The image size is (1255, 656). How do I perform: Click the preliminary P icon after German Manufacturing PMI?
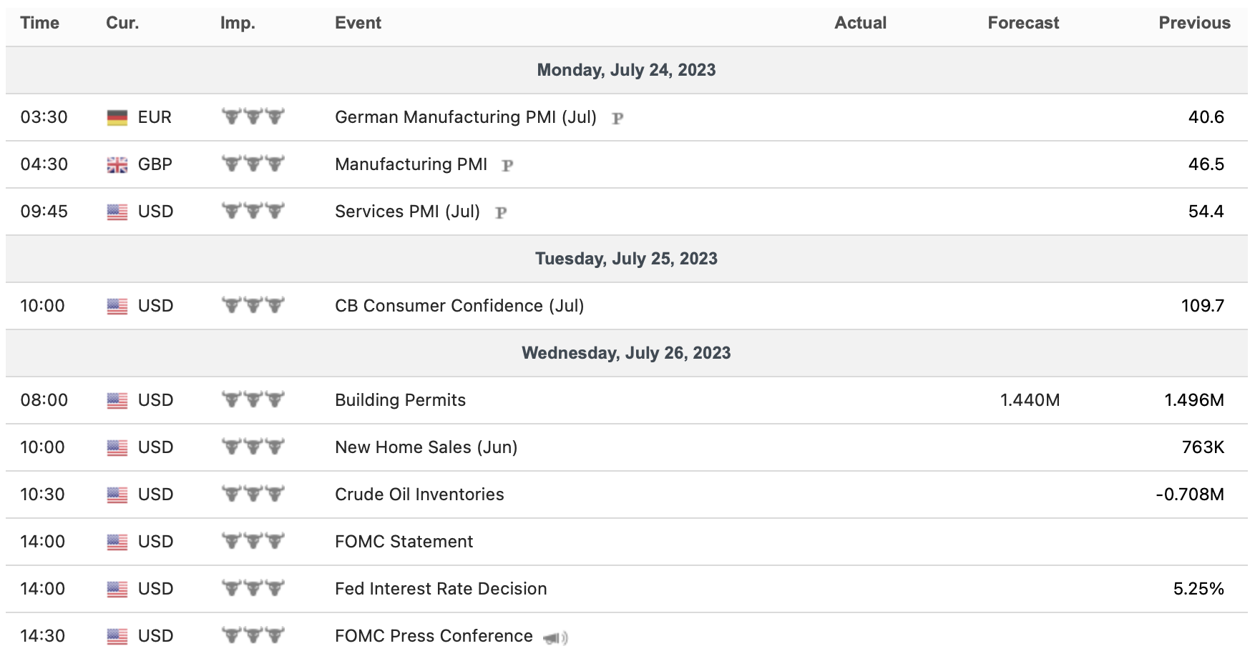617,119
